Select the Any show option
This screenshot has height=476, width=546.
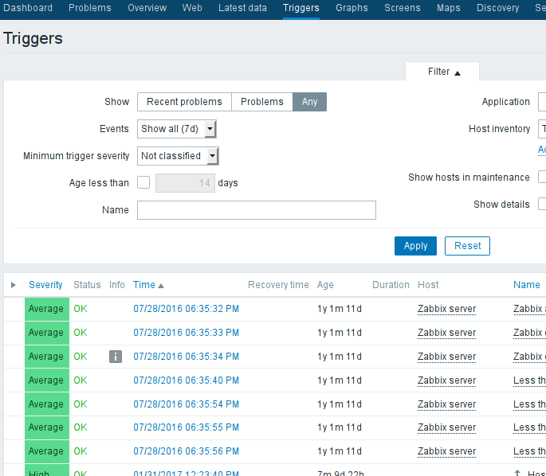[x=309, y=102]
